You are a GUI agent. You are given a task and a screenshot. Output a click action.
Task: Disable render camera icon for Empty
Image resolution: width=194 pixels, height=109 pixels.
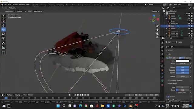pos(192,21)
